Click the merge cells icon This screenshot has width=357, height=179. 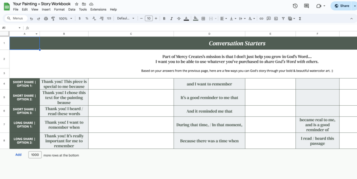[211, 19]
